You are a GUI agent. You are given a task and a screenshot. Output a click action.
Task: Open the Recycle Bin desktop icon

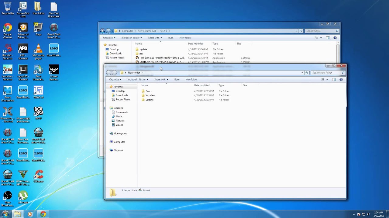pos(8,8)
